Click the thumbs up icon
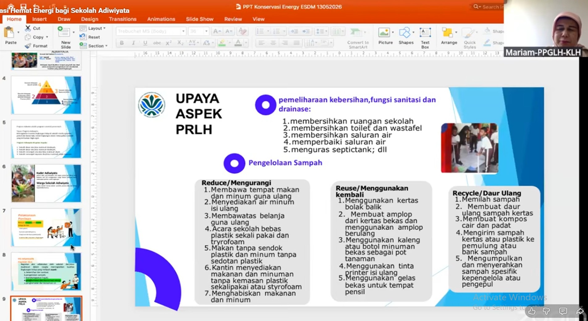588x321 pixels. point(532,311)
